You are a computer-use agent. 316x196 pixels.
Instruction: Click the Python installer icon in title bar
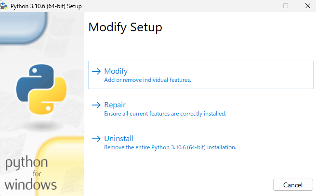tap(5, 5)
